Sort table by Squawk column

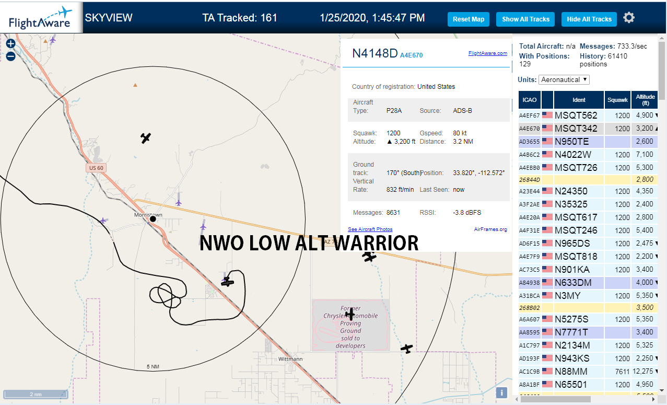(x=618, y=99)
